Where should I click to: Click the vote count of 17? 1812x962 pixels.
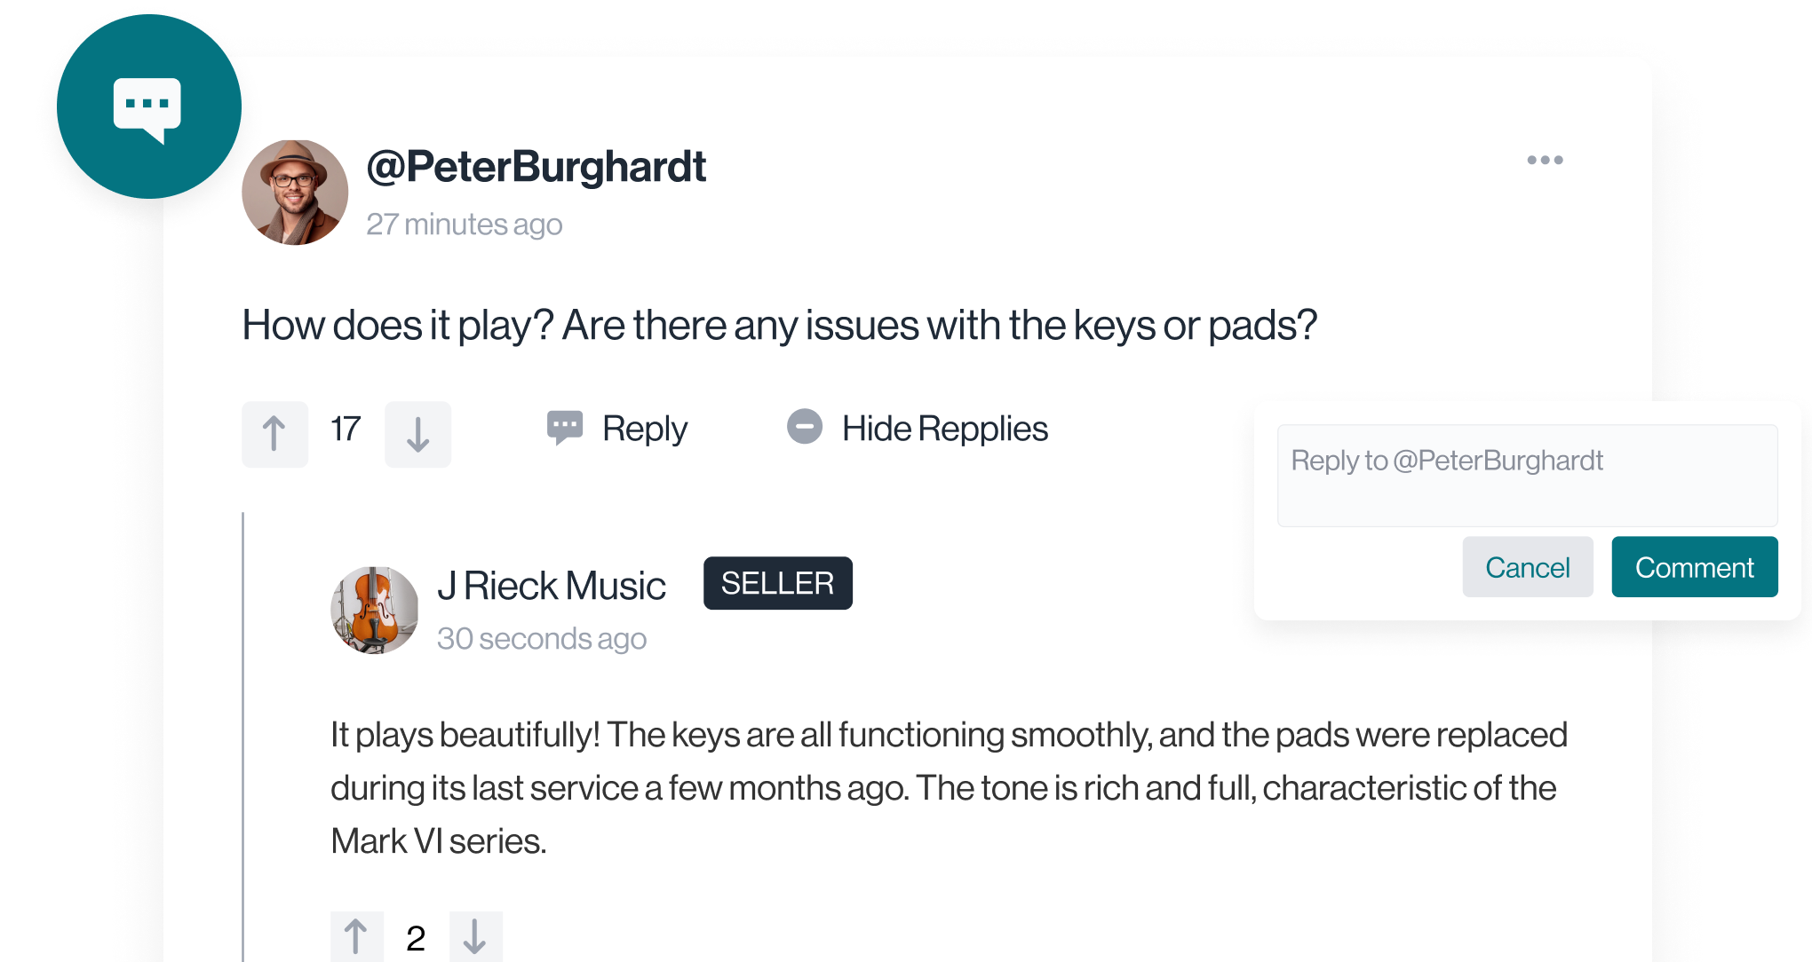point(346,430)
